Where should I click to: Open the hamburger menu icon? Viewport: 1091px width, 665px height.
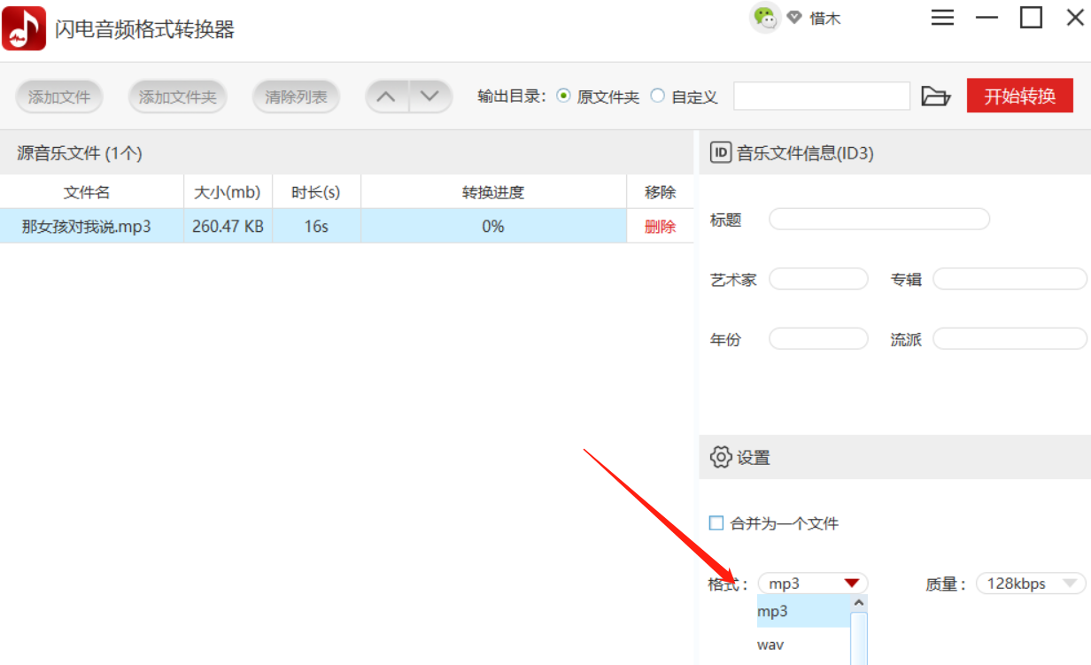tap(943, 17)
